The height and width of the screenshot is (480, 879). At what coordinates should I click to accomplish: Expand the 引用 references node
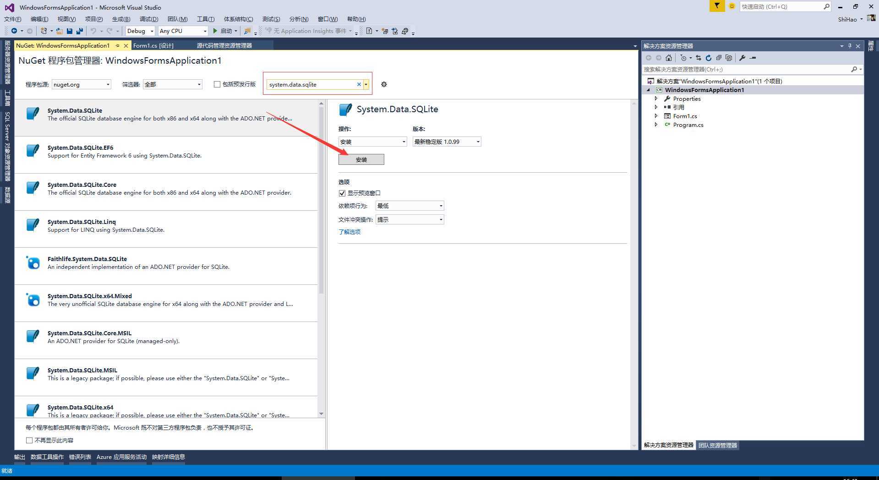(x=656, y=107)
